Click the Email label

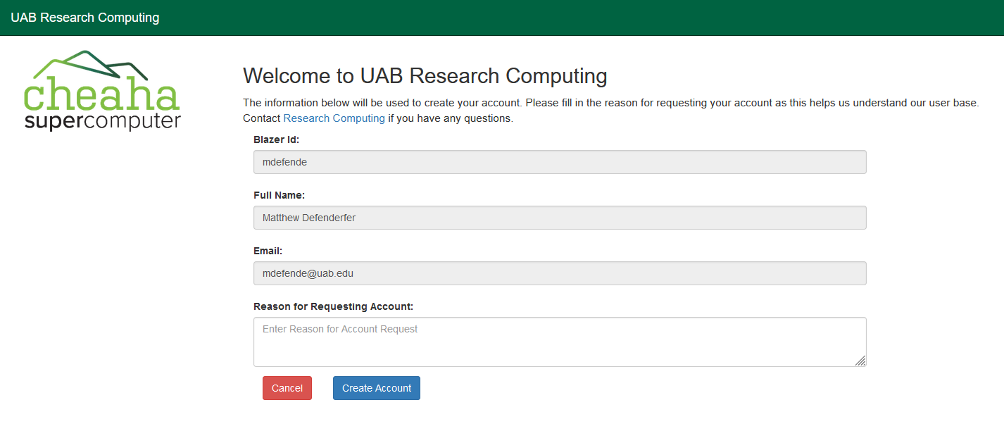point(268,251)
